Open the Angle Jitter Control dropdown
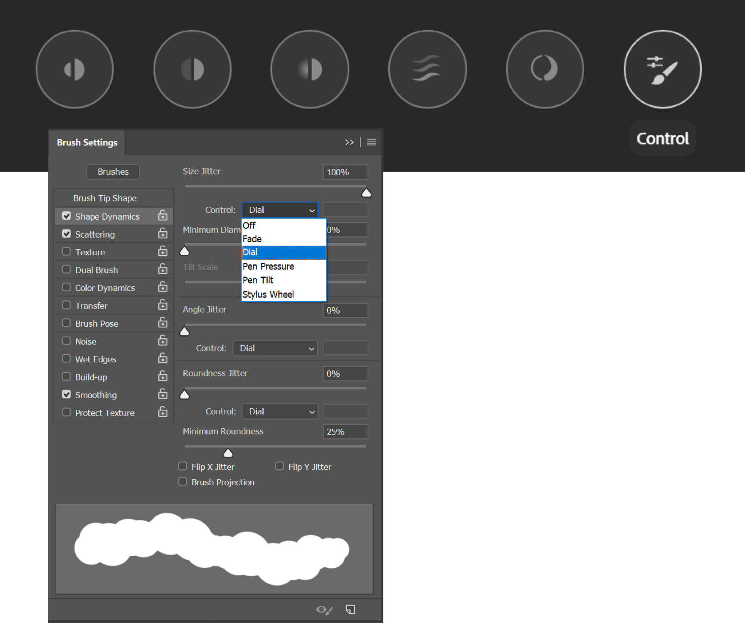745x623 pixels. pos(275,348)
